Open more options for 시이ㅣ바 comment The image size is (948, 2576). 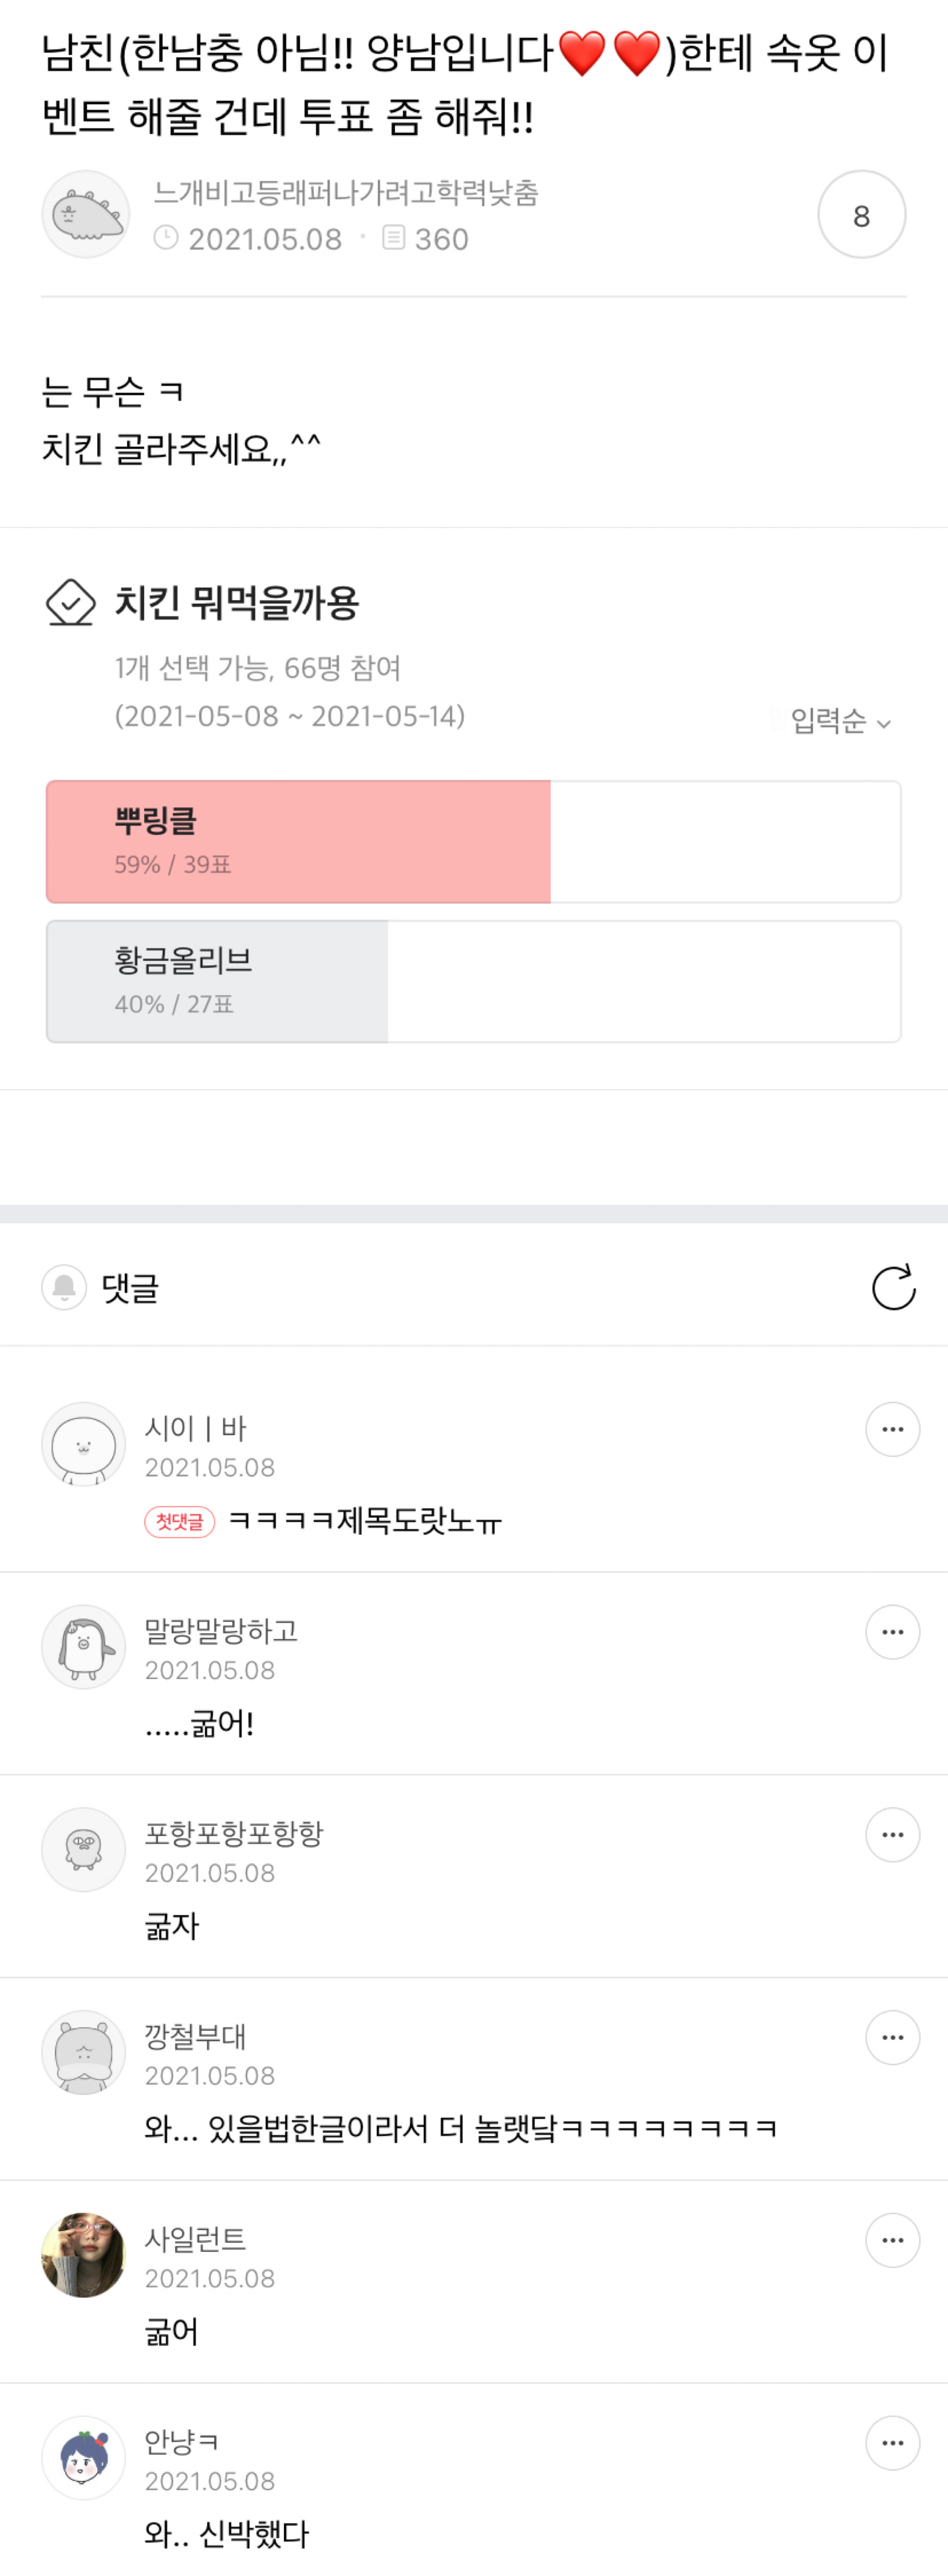[892, 1429]
